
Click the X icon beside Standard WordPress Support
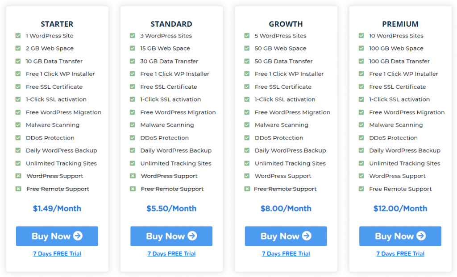[133, 176]
